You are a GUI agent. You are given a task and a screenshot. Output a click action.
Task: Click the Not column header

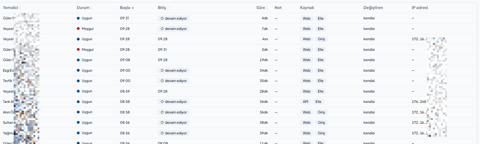278,8
